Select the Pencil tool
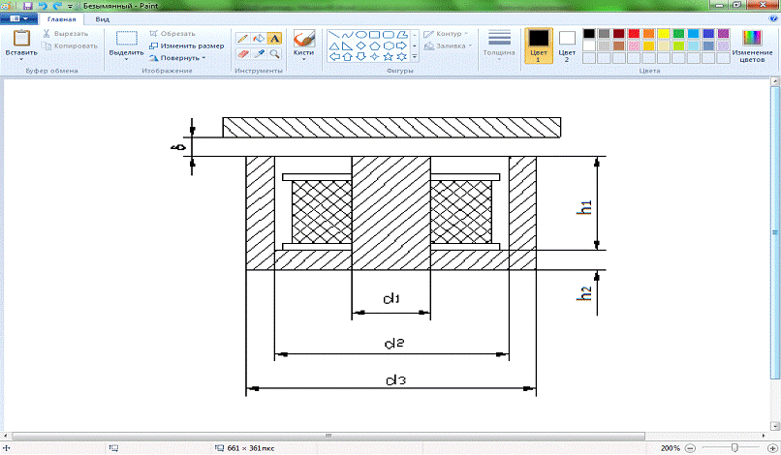The image size is (781, 455). 244,39
